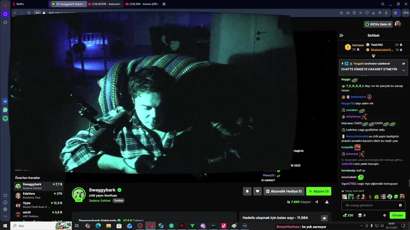This screenshot has height=230, width=410.
Task: Open Spotify in the Opera sidebar
Action: (5, 119)
